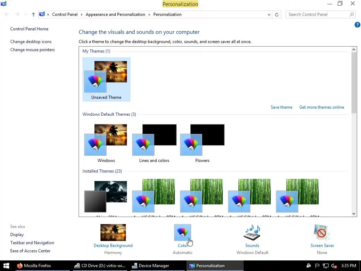Click Personalization in the breadcrumb

(167, 14)
